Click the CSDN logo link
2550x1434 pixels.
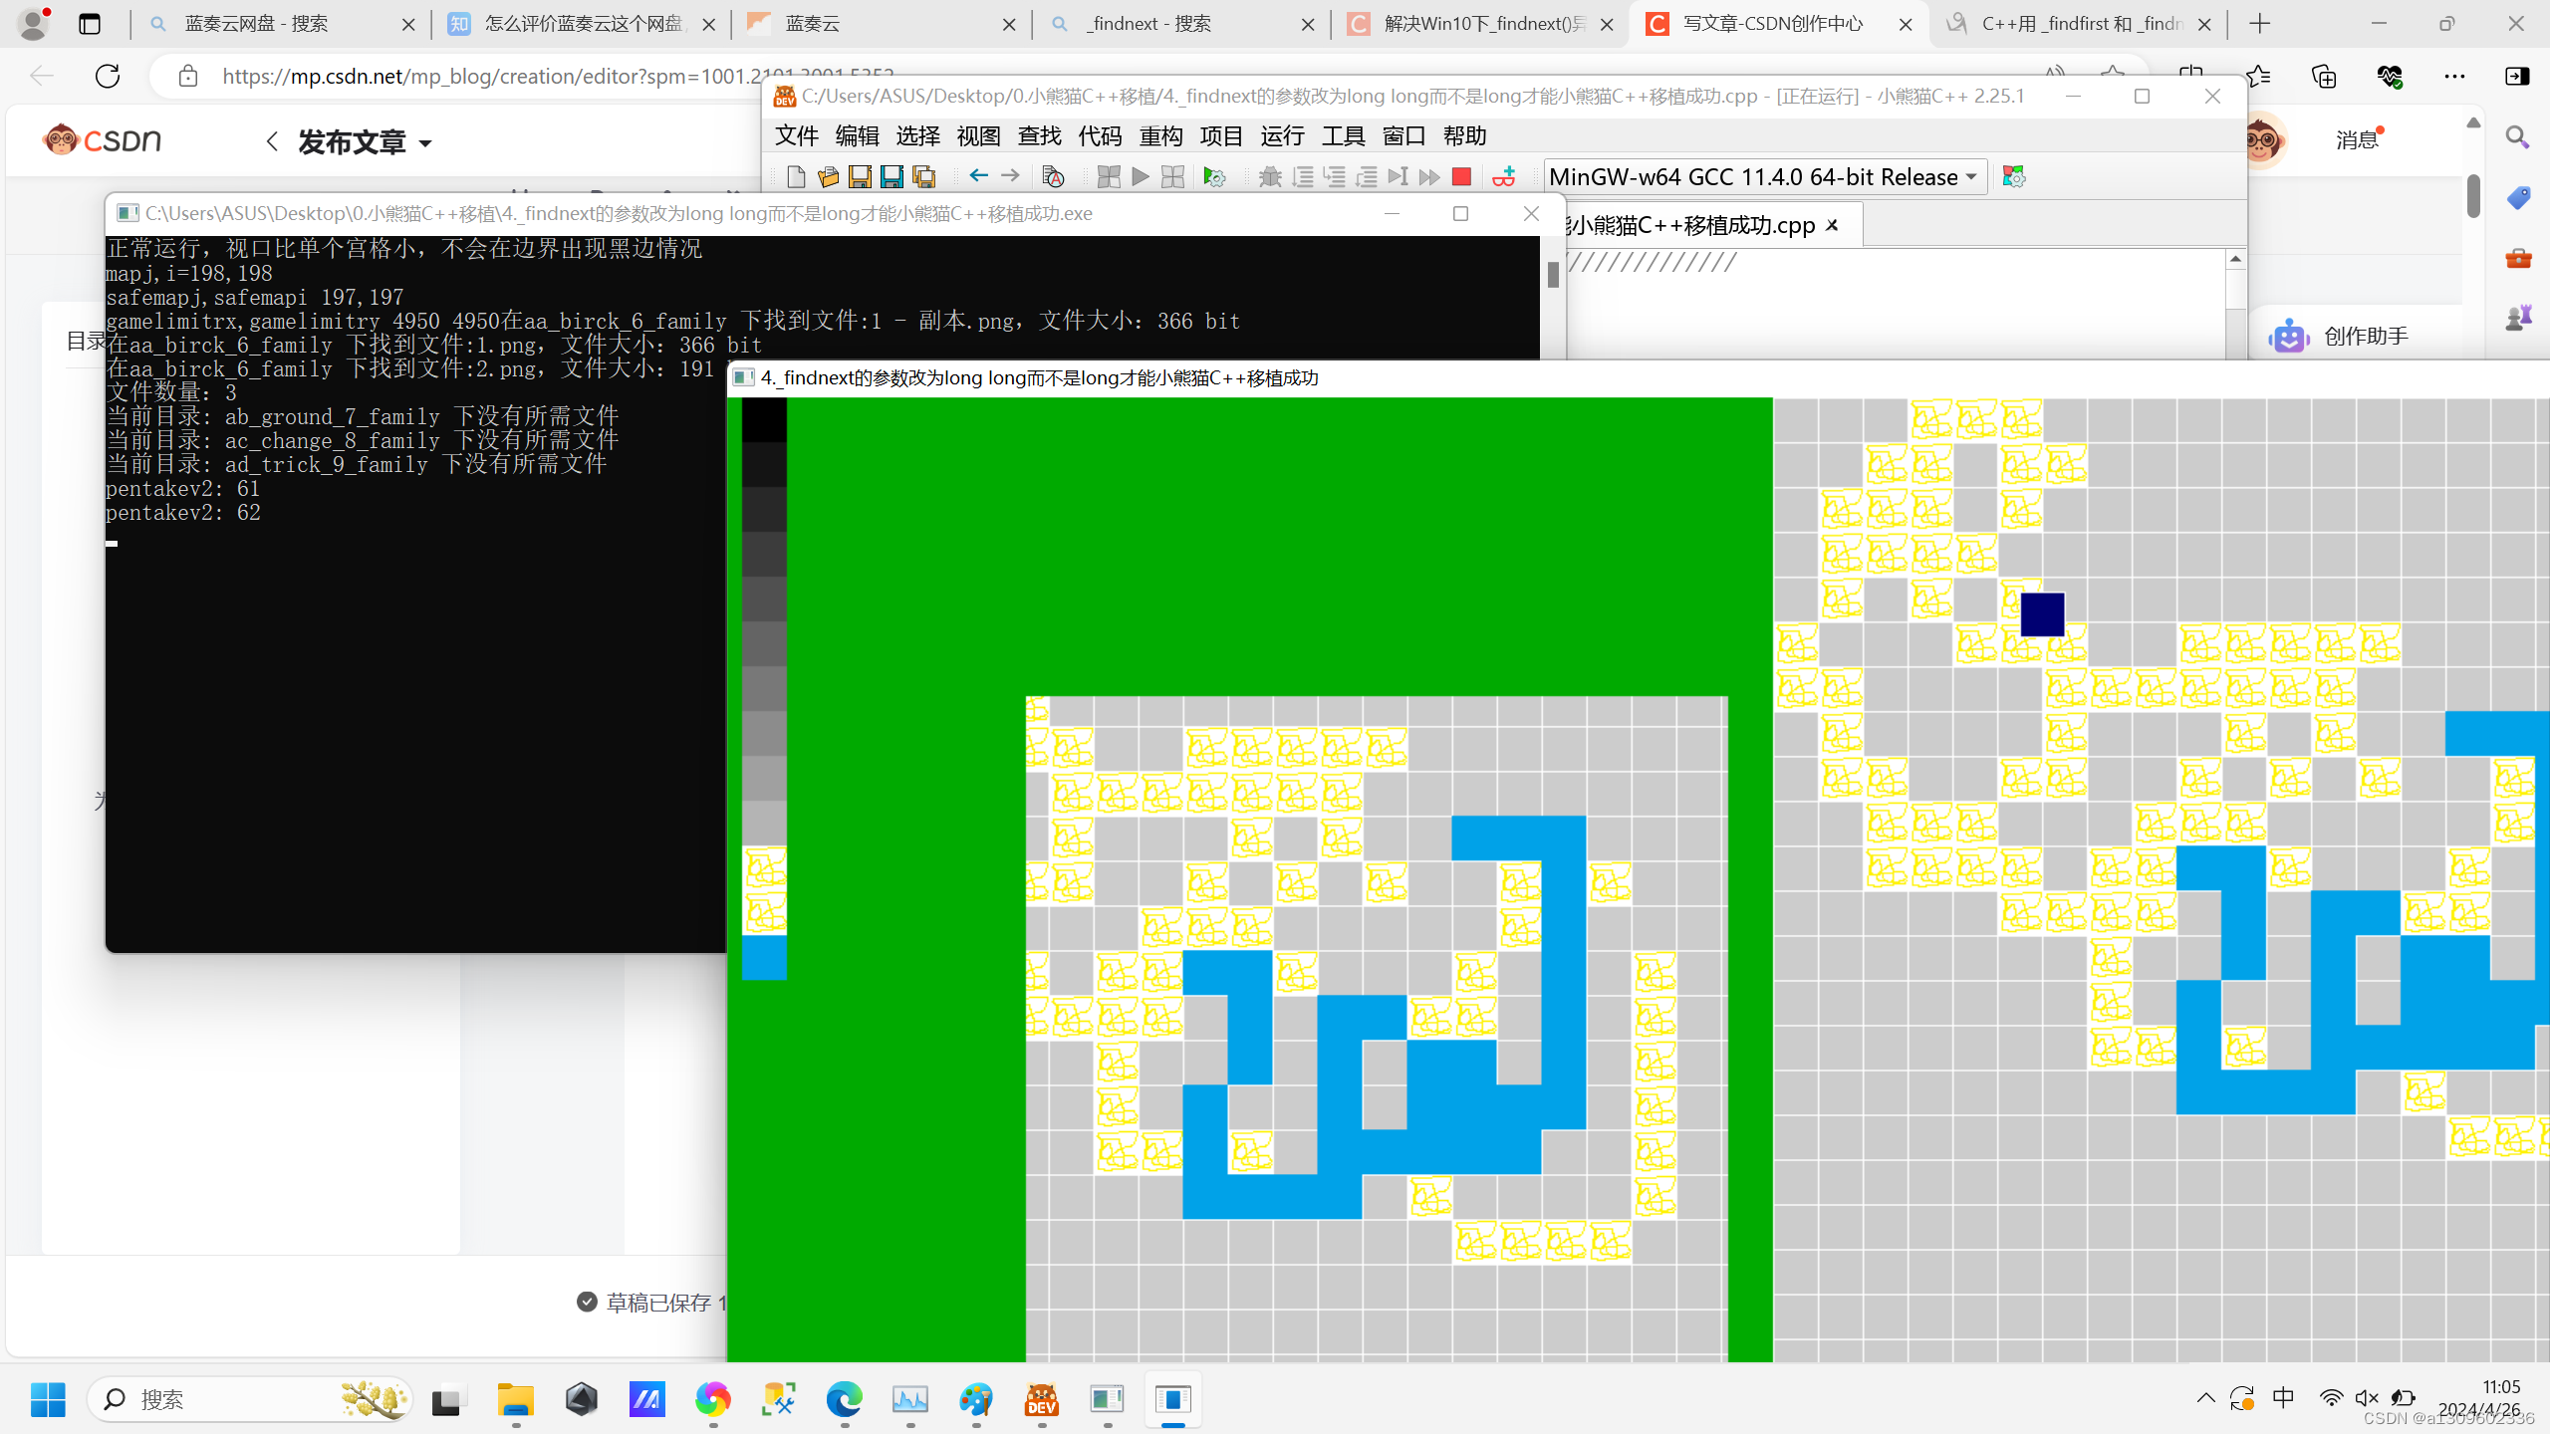[102, 139]
